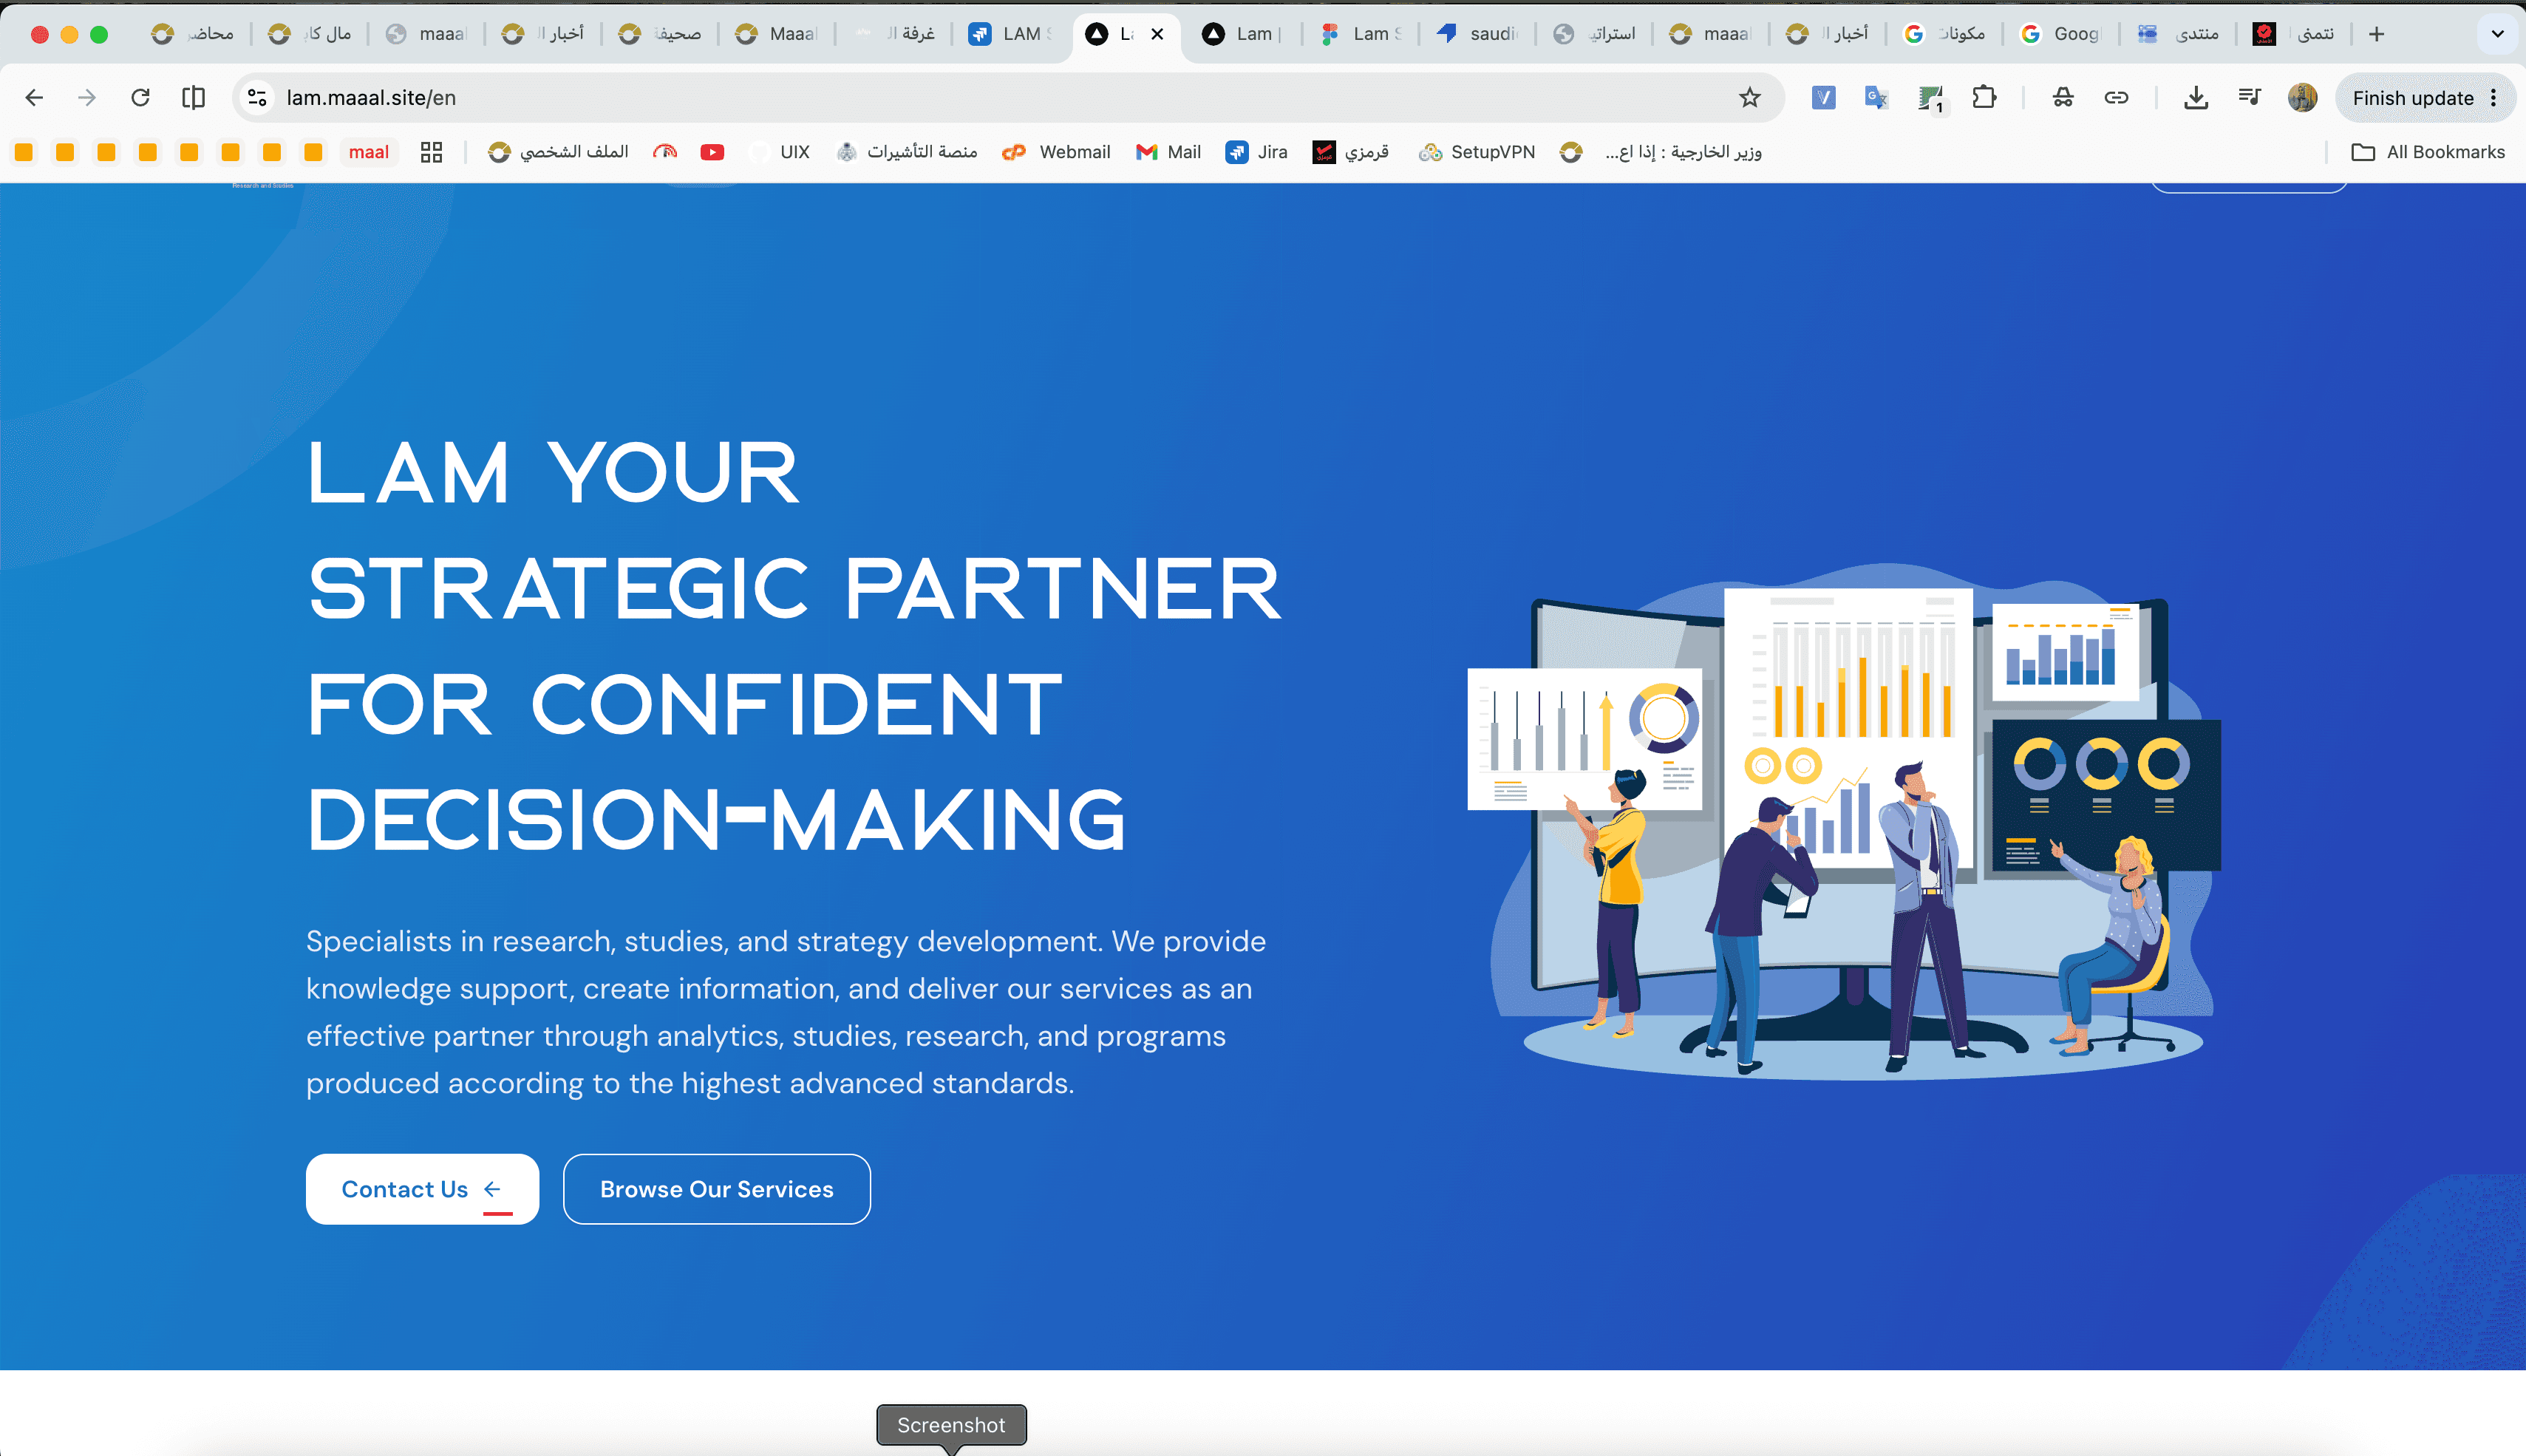This screenshot has height=1456, width=2526.
Task: Click the paragraph starting 'Specialists in research'
Action: (x=786, y=1012)
